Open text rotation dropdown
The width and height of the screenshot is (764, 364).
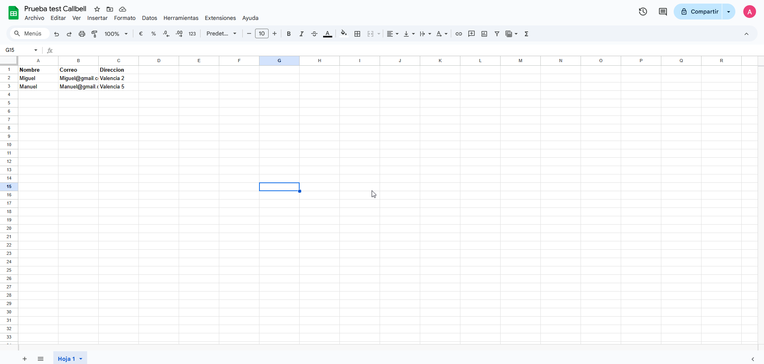[x=442, y=34]
